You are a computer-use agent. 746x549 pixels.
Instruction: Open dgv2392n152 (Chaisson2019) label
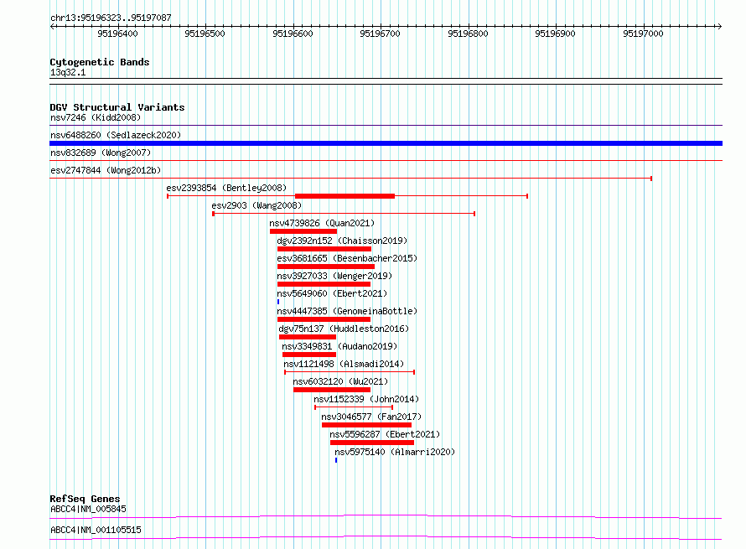[342, 241]
